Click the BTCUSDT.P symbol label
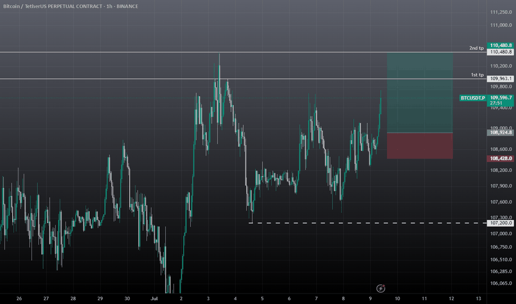The height and width of the screenshot is (304, 516). [473, 98]
